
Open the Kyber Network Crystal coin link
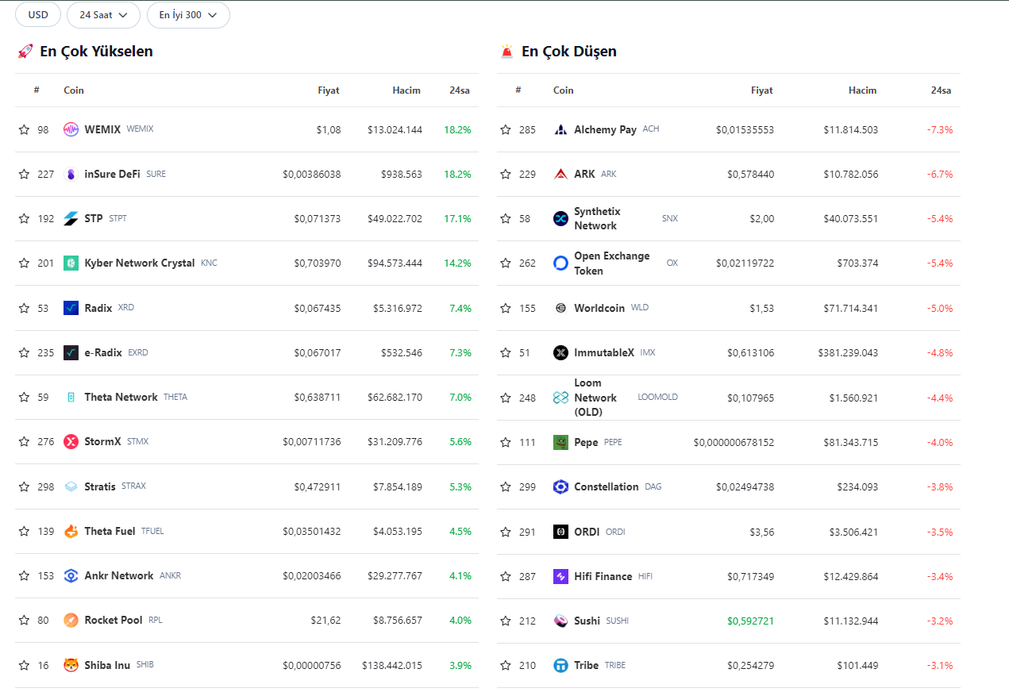point(140,263)
